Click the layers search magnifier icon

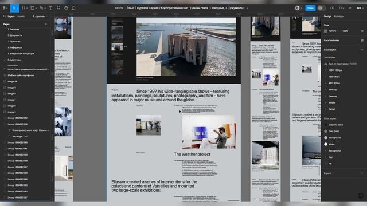5,17
